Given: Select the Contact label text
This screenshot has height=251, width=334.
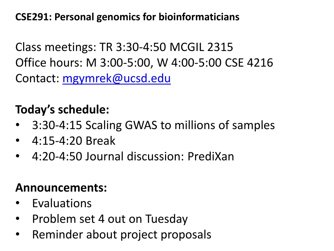Looking at the screenshot, I should [37, 78].
